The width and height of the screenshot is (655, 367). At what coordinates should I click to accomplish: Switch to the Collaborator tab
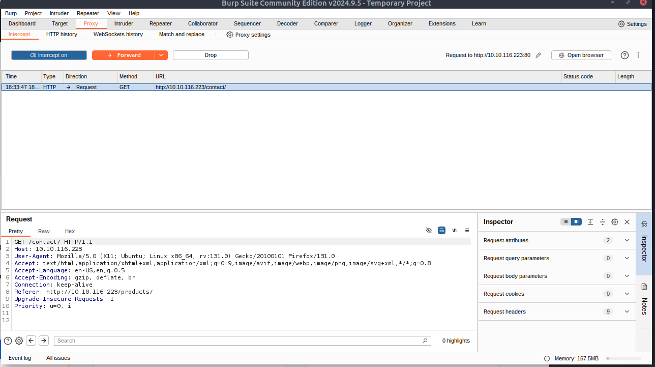click(203, 23)
